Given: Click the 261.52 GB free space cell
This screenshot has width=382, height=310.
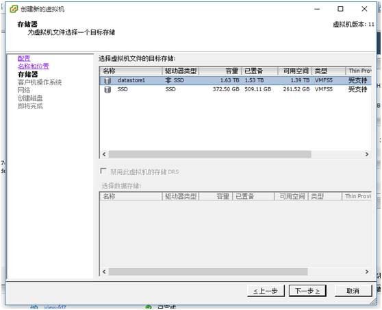Looking at the screenshot, I should click(x=296, y=89).
